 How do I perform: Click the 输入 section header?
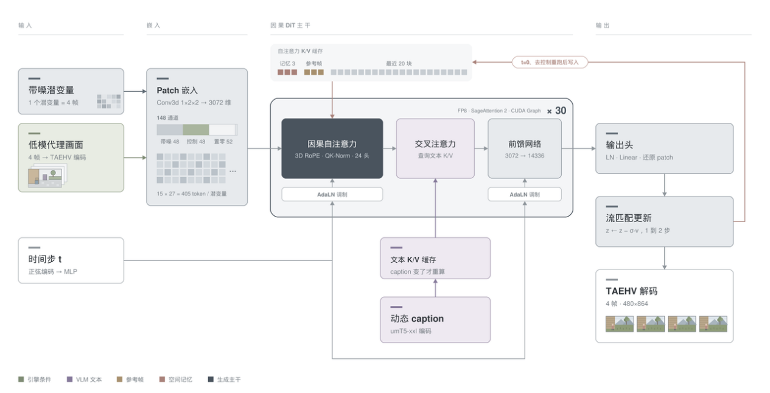25,26
